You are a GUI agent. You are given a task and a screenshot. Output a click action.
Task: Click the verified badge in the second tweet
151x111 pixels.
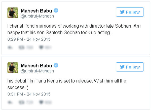click(x=56, y=66)
